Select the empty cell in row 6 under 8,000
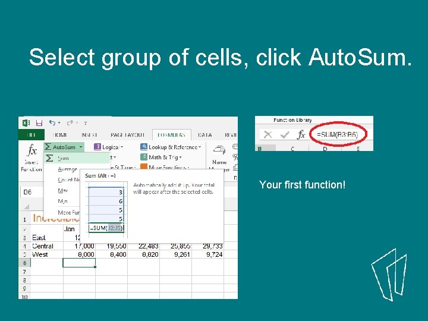This screenshot has width=428, height=321. coord(79,263)
